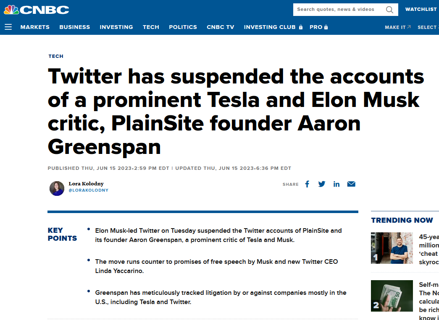Share article on Facebook

click(307, 184)
